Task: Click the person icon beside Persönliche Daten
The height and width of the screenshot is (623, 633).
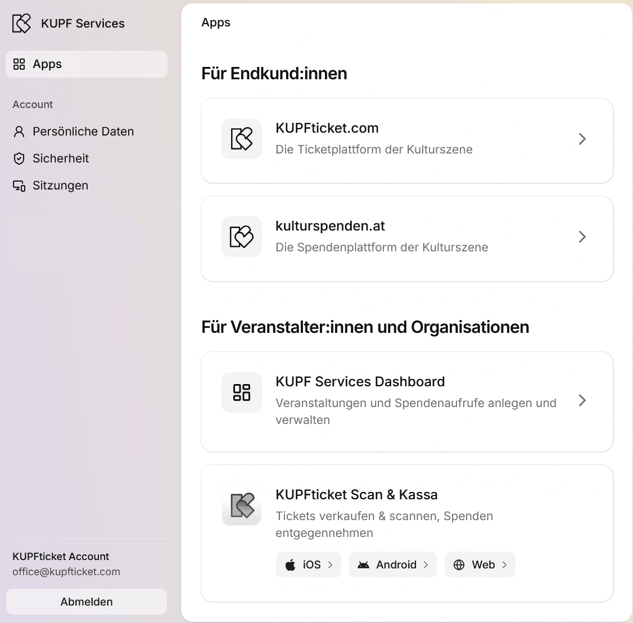Action: [19, 132]
